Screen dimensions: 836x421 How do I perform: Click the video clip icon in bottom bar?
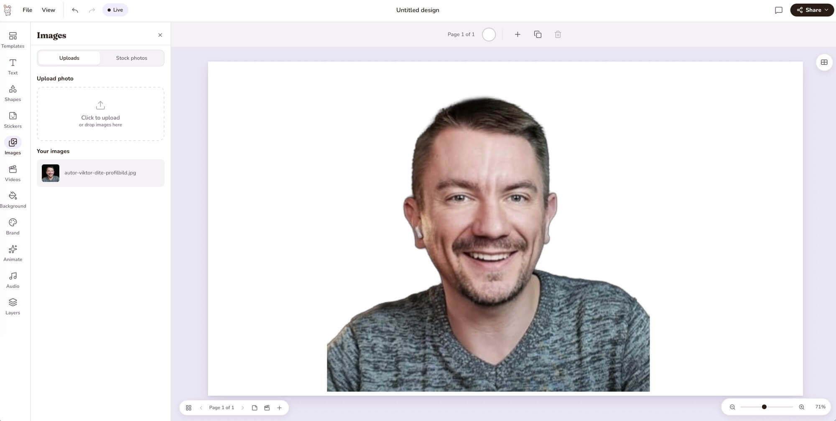coord(267,408)
